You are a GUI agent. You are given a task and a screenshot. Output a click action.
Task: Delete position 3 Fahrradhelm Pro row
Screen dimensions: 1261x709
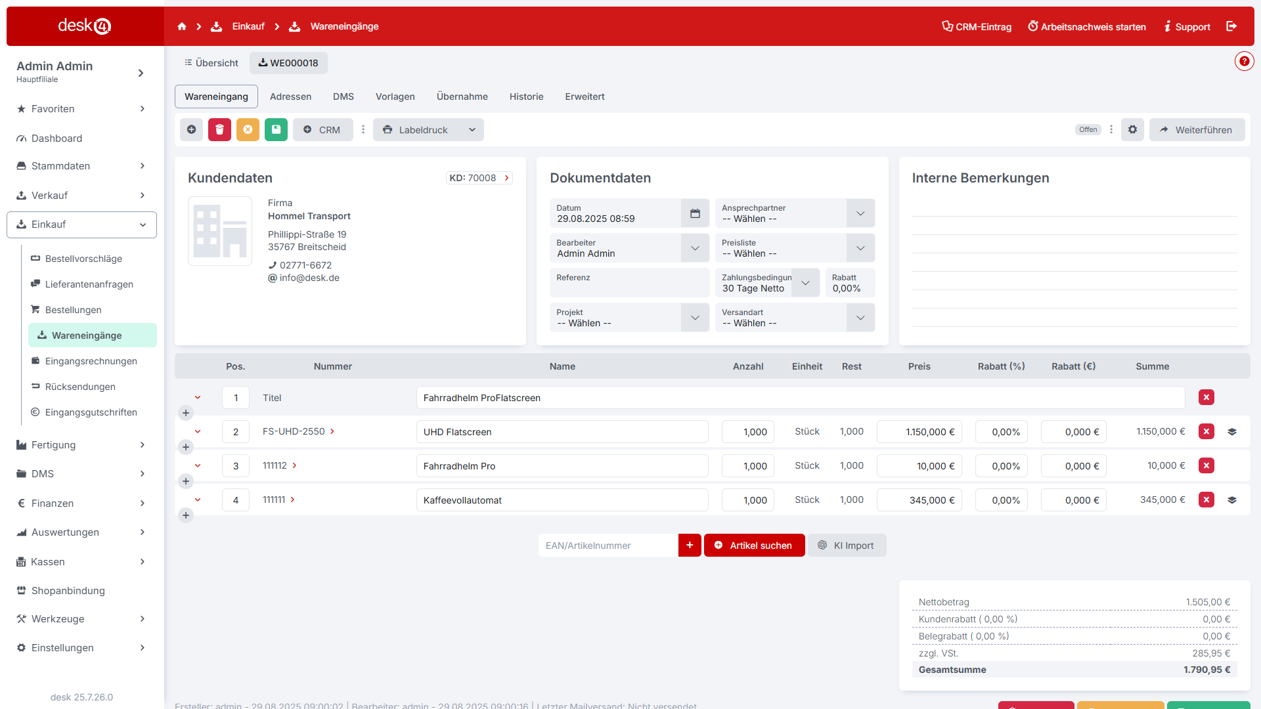pyautogui.click(x=1206, y=466)
